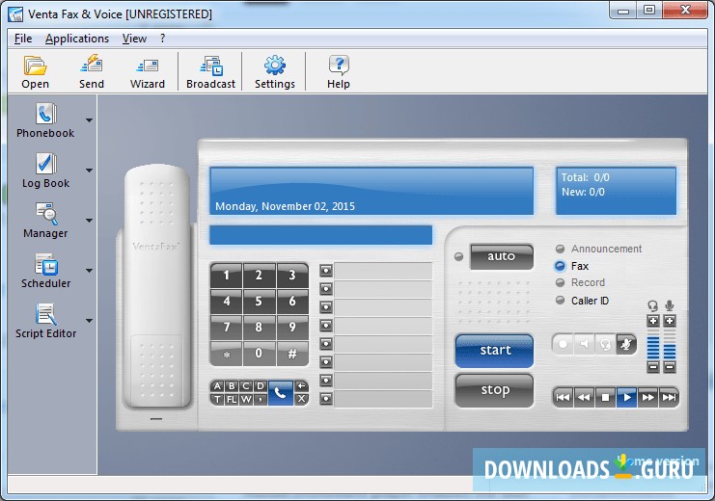Click the blue handset dial button
This screenshot has width=715, height=501.
click(x=281, y=392)
